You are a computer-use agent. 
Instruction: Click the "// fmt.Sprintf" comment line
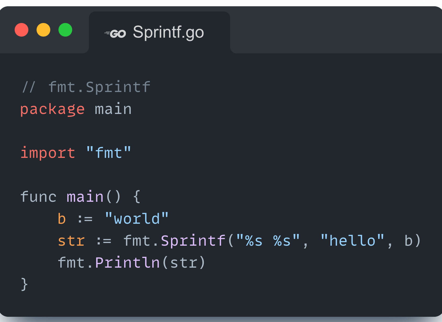(86, 87)
